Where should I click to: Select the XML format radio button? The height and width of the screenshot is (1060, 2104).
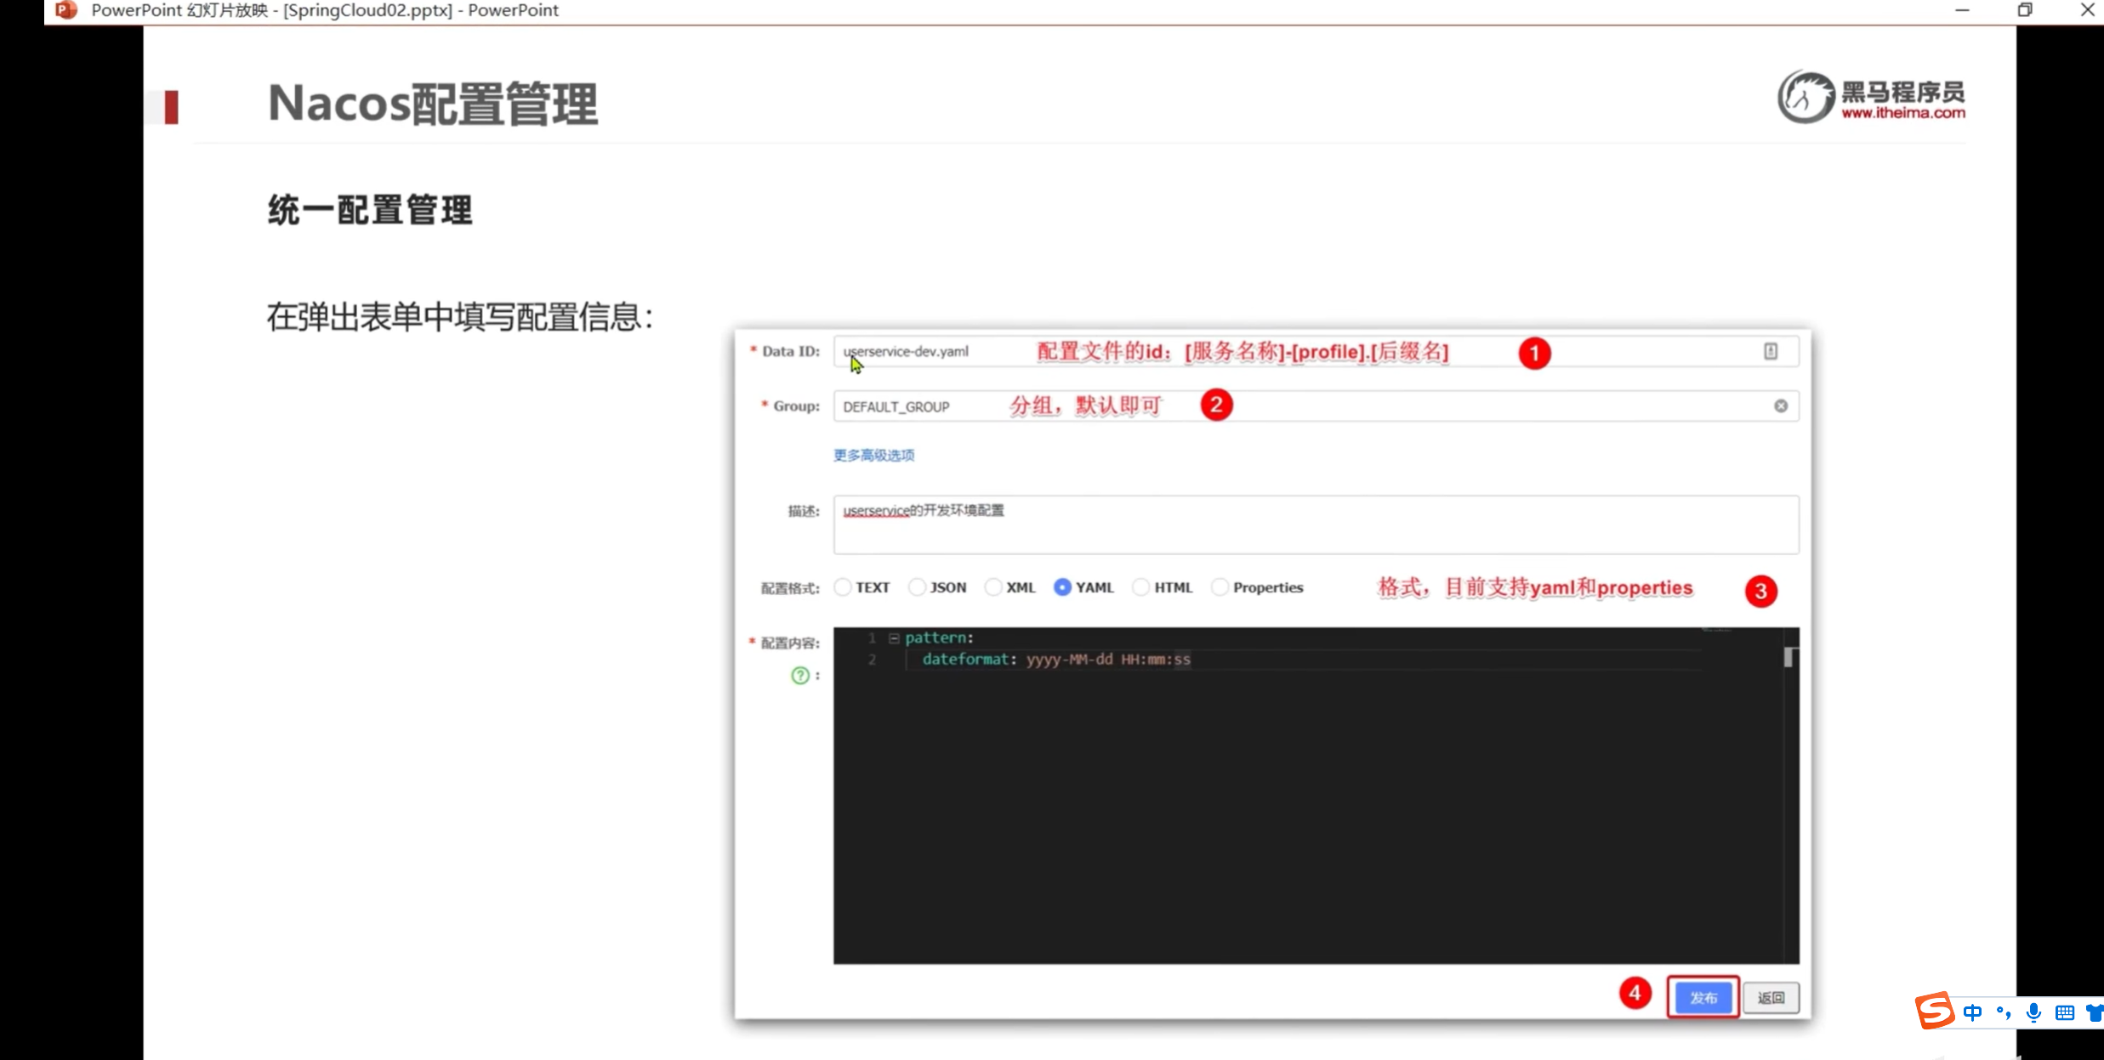point(993,587)
